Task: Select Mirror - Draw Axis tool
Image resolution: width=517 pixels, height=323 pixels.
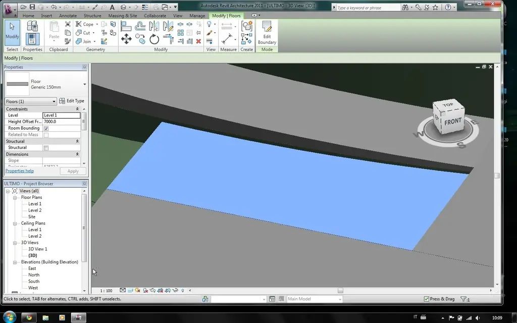Action: [168, 26]
